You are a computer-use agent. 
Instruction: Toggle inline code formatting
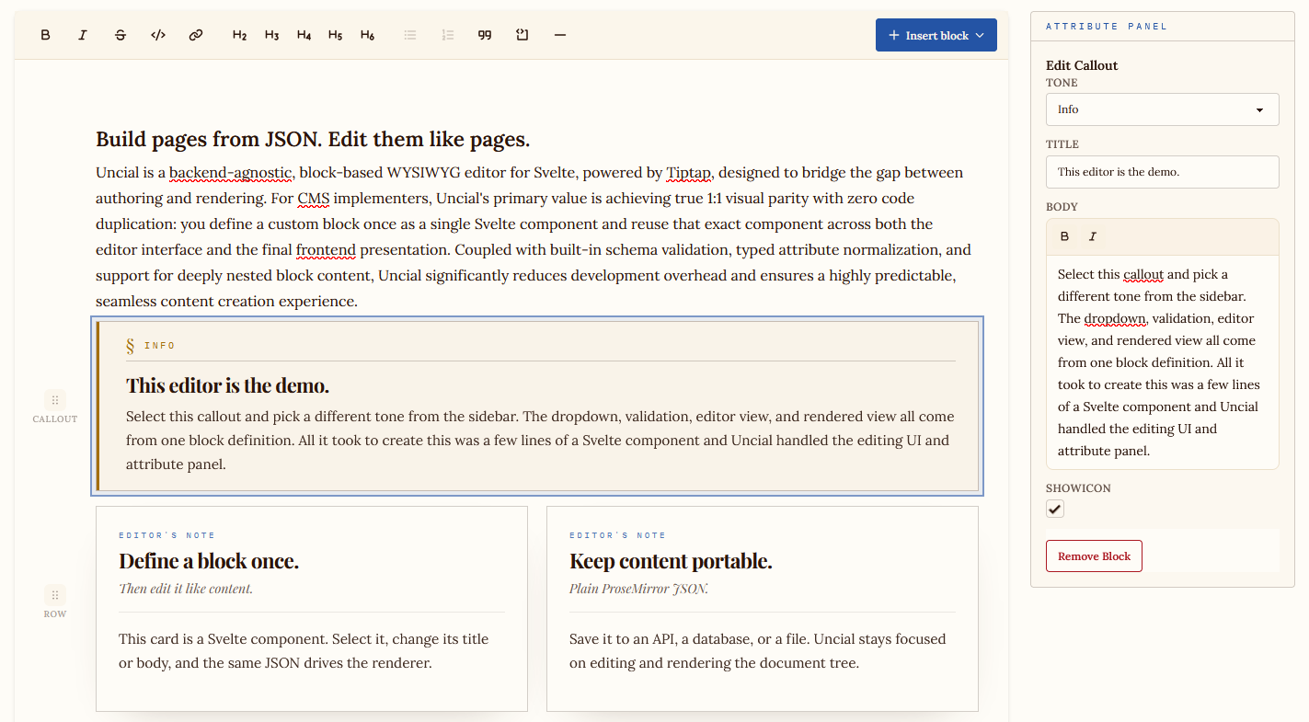(158, 35)
